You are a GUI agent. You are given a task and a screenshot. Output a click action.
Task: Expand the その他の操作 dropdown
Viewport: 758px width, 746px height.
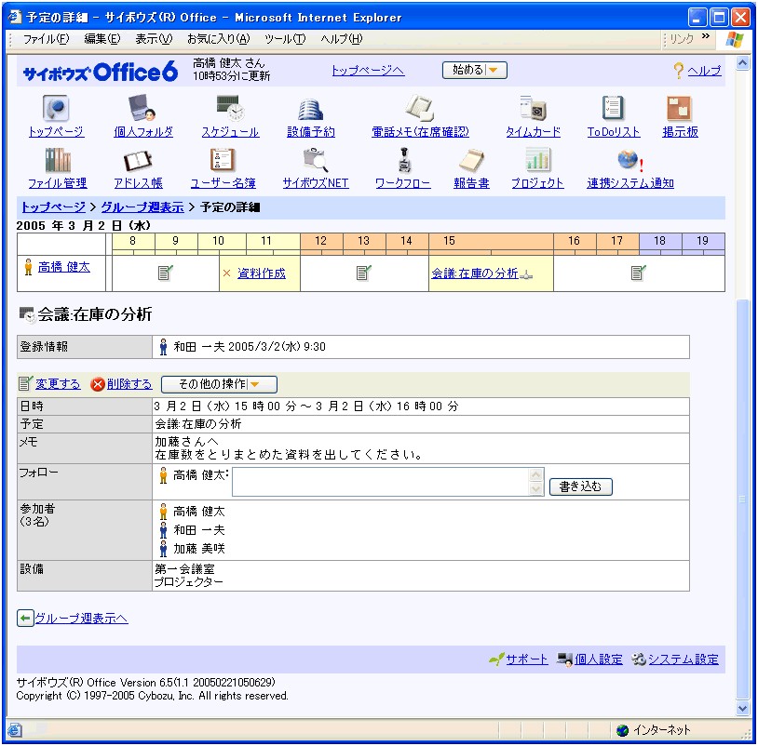click(x=219, y=384)
